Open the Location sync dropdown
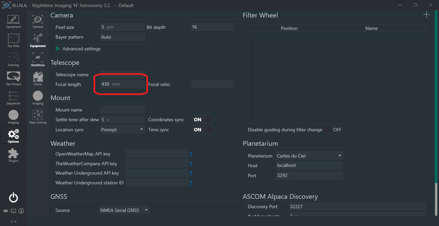439x226 pixels. (122, 130)
